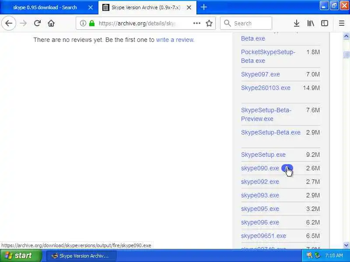The height and width of the screenshot is (262, 350).
Task: Download skype093.exe
Action: [x=260, y=195]
